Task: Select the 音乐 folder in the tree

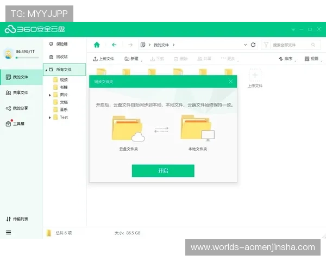Action: (x=60, y=110)
